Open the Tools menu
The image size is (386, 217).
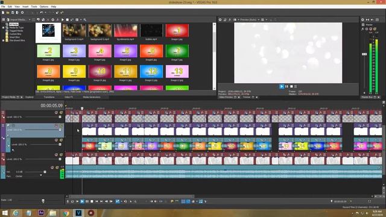[x=34, y=7]
